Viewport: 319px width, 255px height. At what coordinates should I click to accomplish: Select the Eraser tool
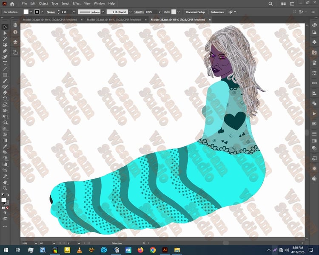(5, 93)
